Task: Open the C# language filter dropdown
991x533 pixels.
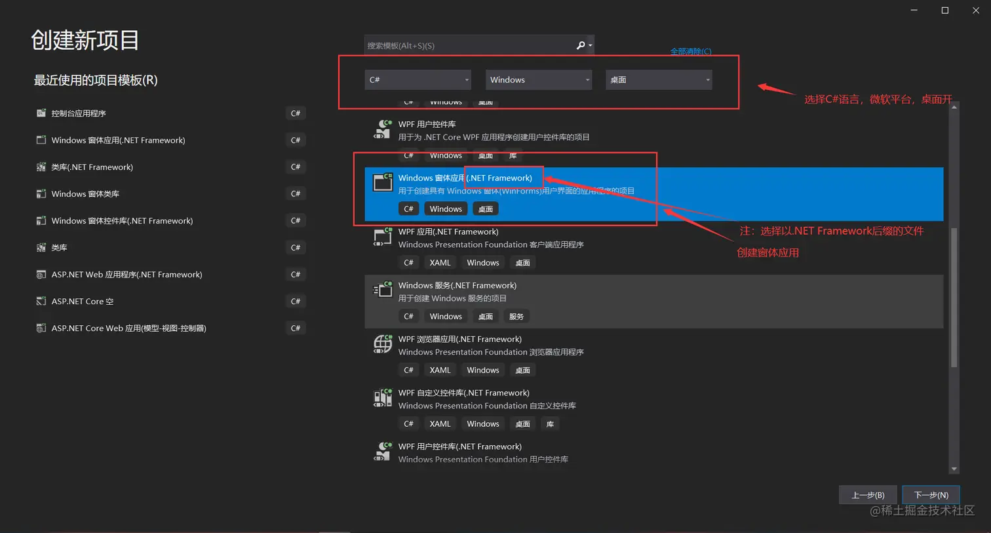Action: (418, 79)
